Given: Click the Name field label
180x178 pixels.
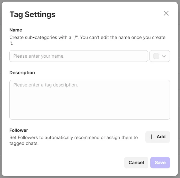Looking at the screenshot, I should pyautogui.click(x=16, y=30).
